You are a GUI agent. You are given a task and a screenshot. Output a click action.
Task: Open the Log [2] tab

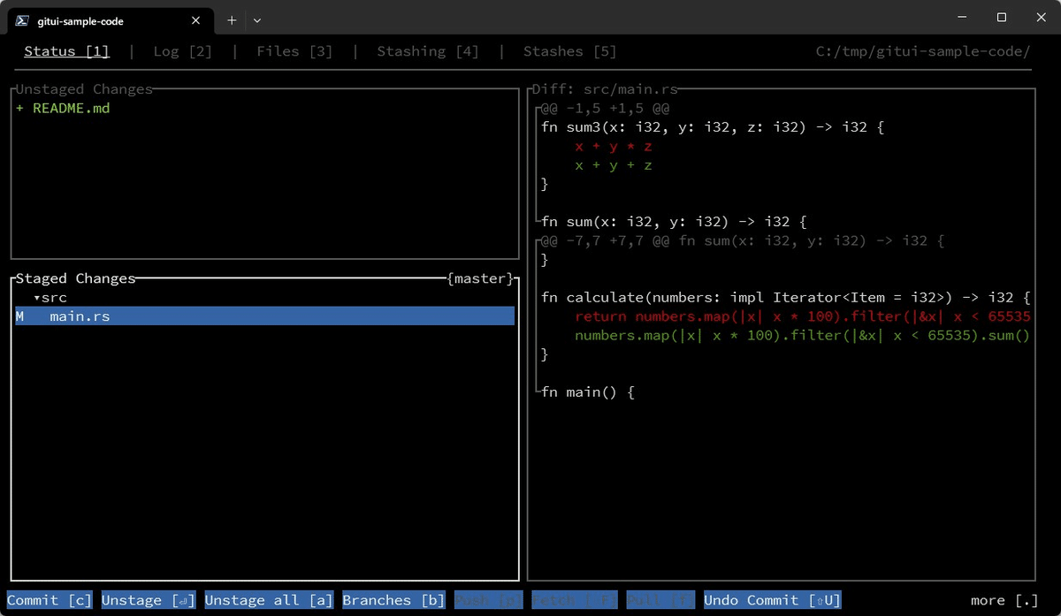tap(182, 51)
